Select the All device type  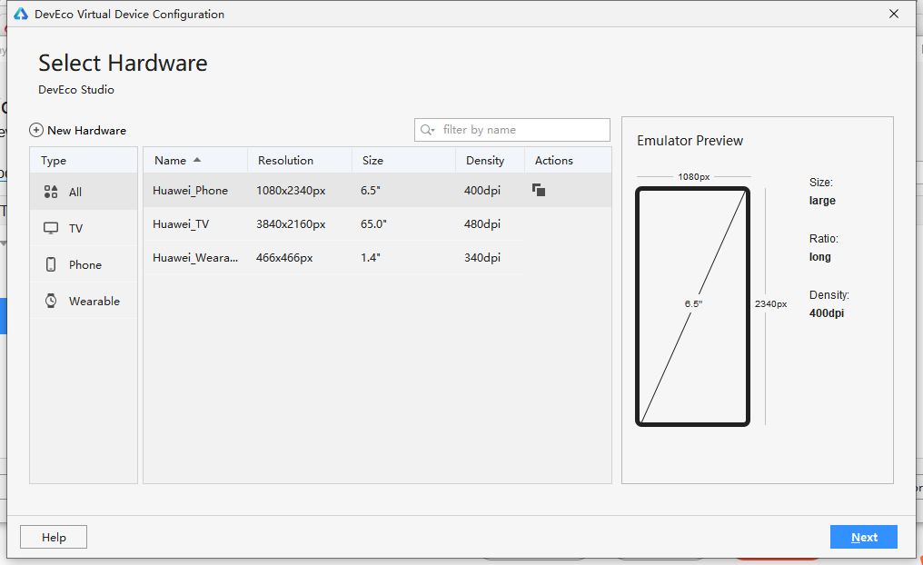pos(84,192)
